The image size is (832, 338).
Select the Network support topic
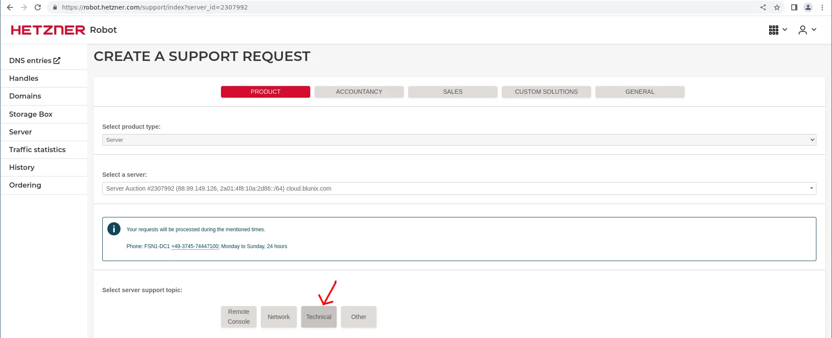(279, 317)
